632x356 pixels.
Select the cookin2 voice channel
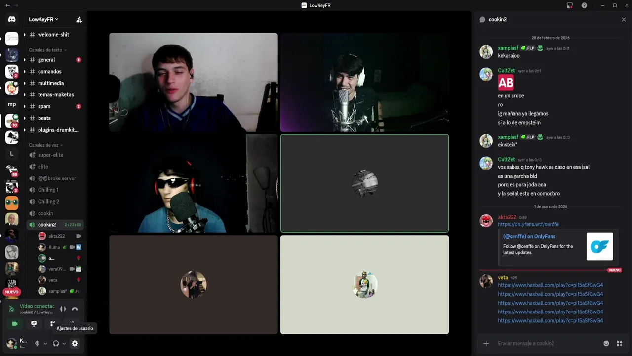(x=55, y=225)
